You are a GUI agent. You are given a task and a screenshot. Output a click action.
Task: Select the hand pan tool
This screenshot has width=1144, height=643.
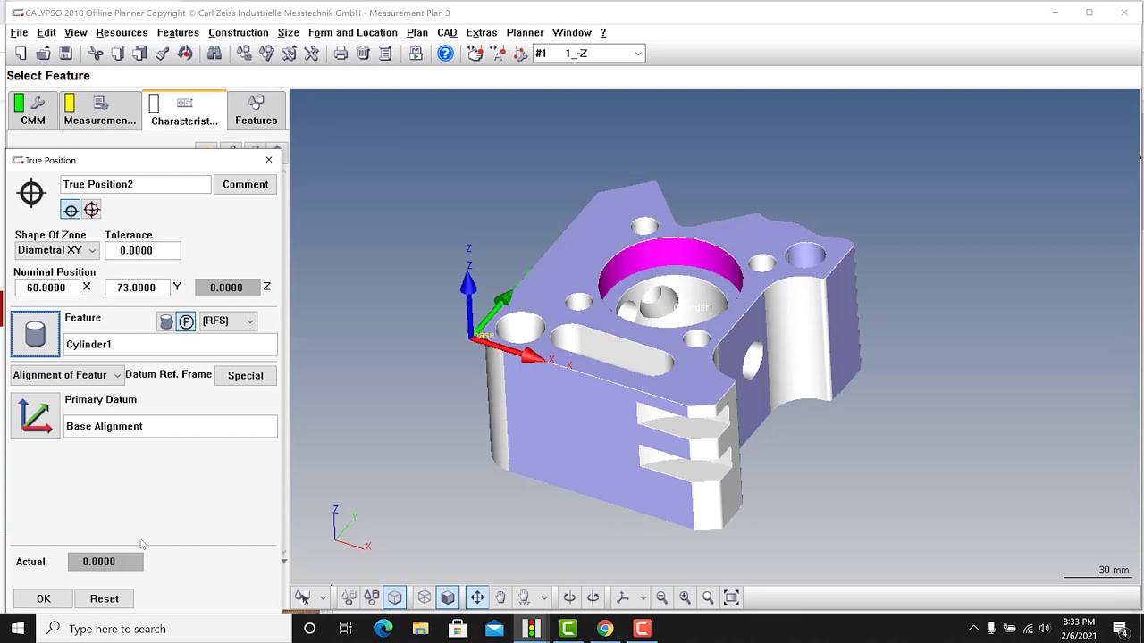click(x=500, y=597)
